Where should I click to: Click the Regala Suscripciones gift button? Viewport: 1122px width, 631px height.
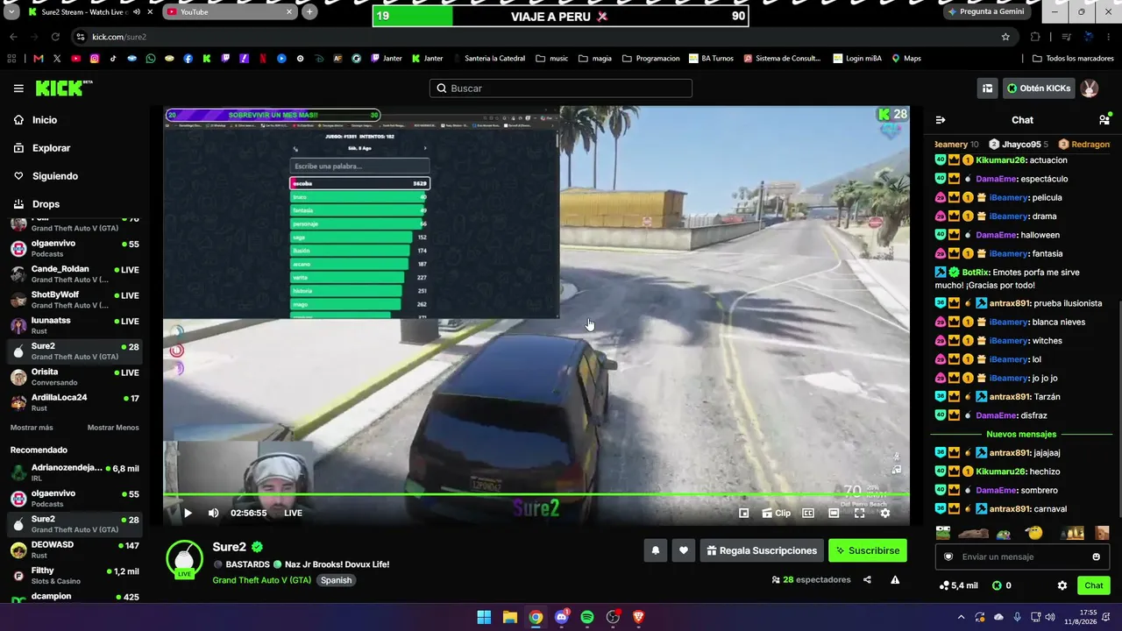click(762, 550)
